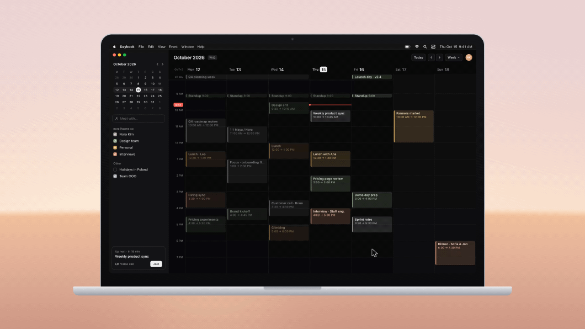Image resolution: width=585 pixels, height=329 pixels.
Task: Open the Daybook app menu
Action: (127, 46)
